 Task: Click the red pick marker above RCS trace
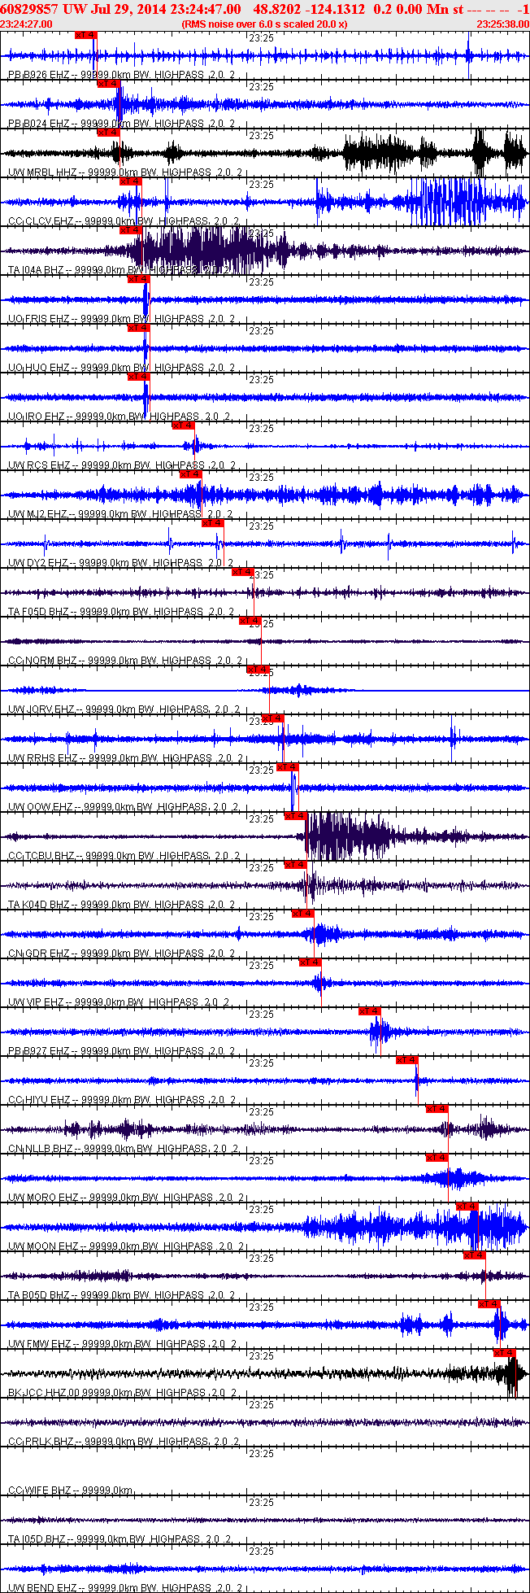coord(184,426)
